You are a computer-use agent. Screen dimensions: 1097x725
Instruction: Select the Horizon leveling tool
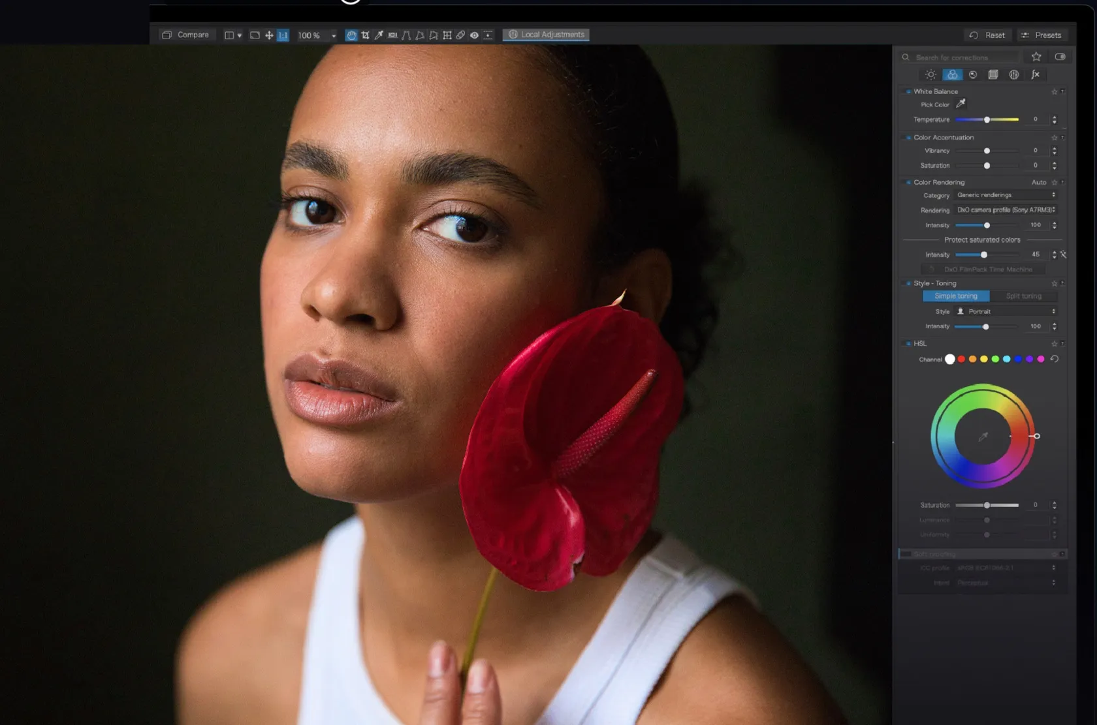pyautogui.click(x=392, y=35)
